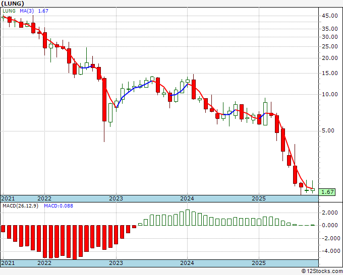Screen dimensions: 343x275
Task: Click 2022 on the MACD timeline
Action: [44, 263]
